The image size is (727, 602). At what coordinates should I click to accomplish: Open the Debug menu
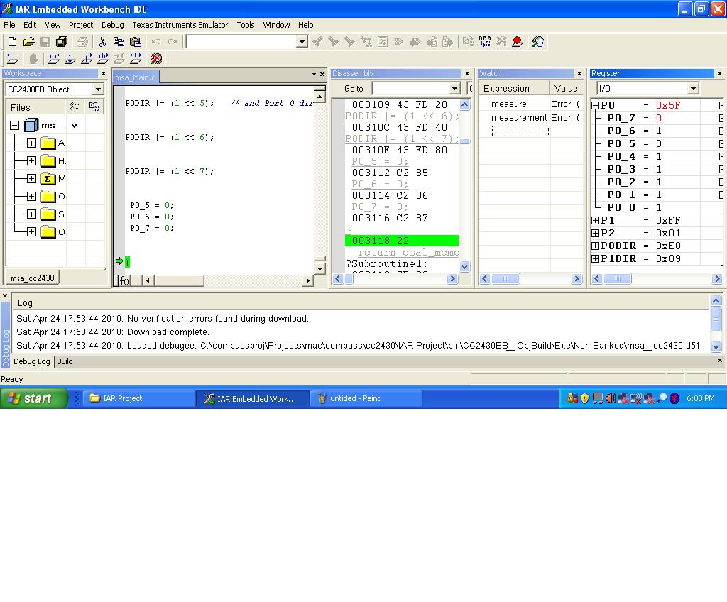pyautogui.click(x=113, y=25)
